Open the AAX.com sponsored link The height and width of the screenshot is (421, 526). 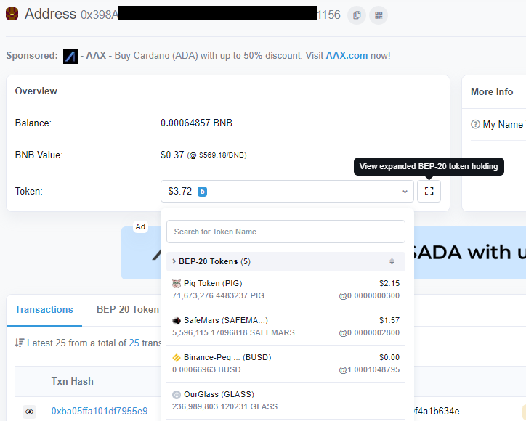tap(347, 55)
